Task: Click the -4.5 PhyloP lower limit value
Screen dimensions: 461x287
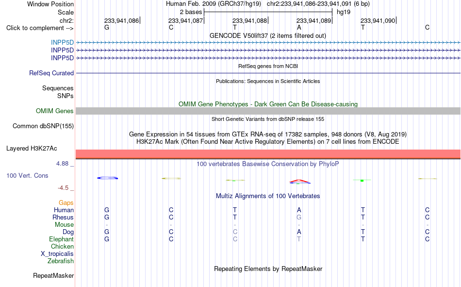Action: [x=63, y=188]
